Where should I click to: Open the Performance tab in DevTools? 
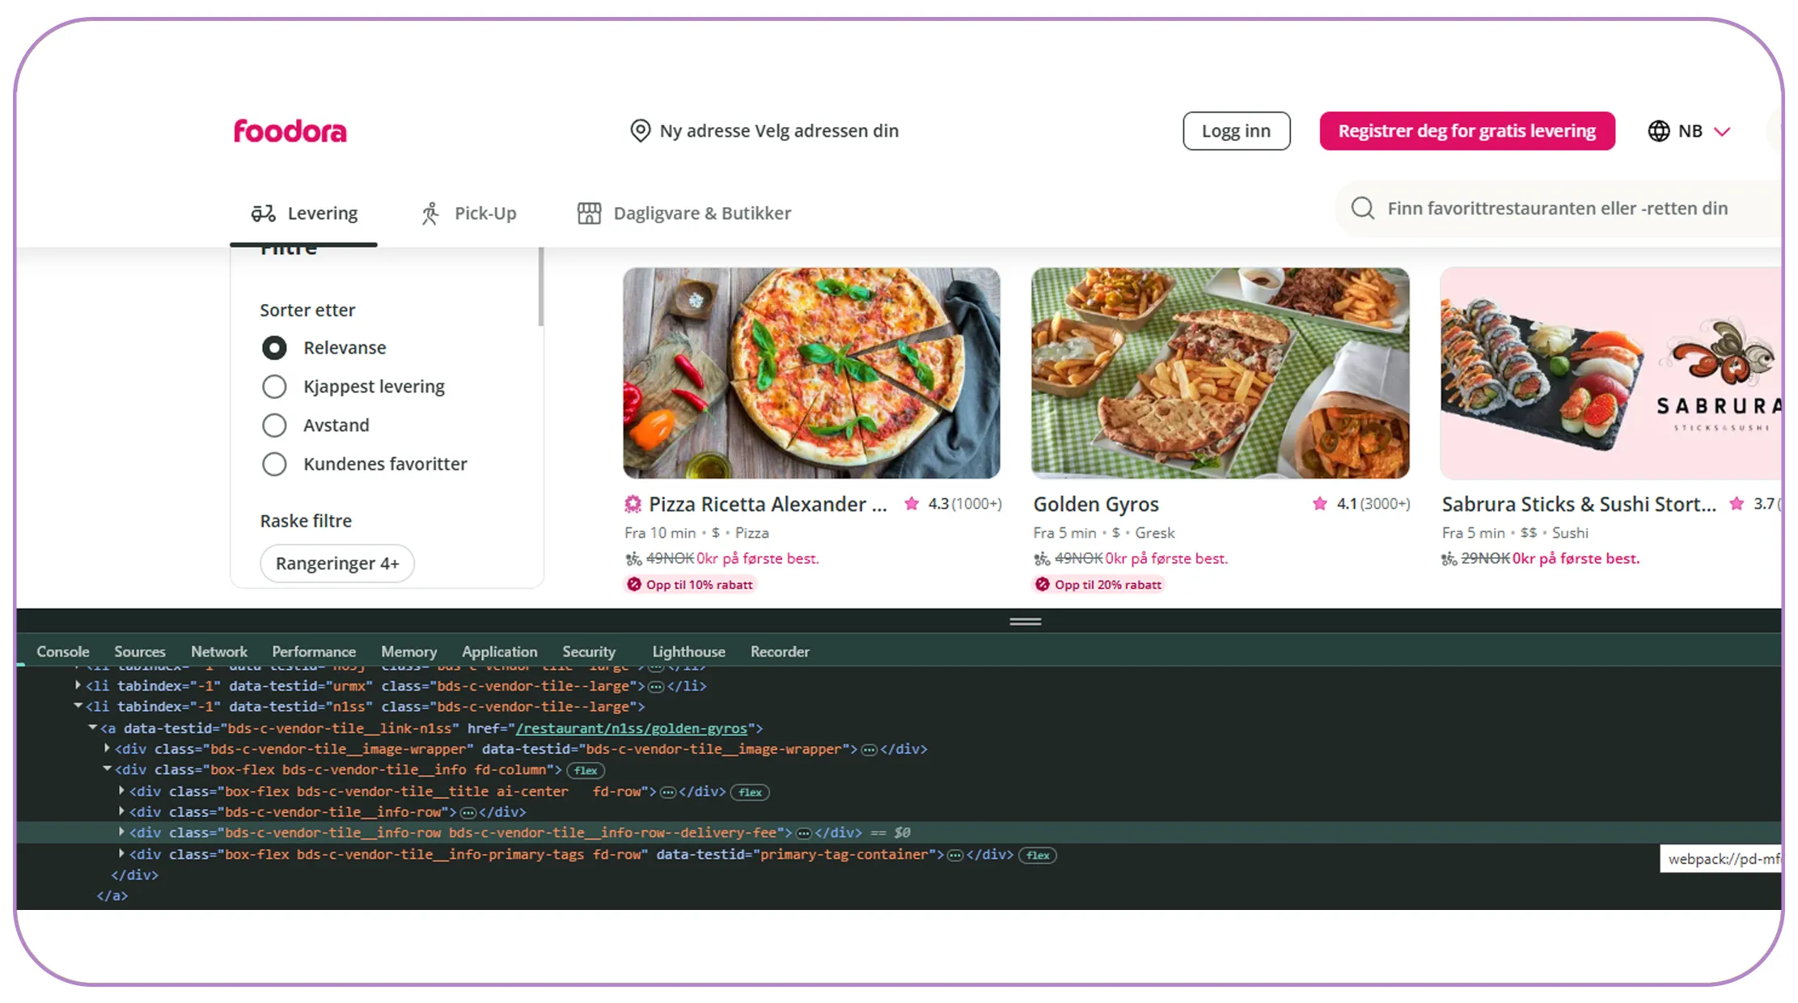(x=314, y=652)
